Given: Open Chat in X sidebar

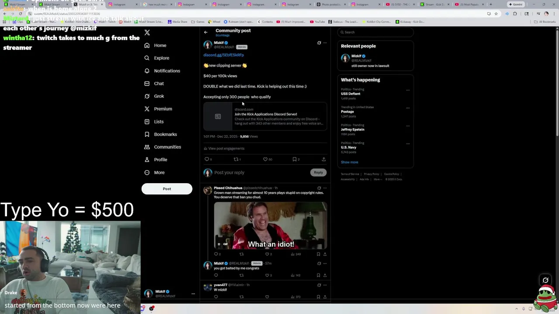Looking at the screenshot, I should tap(154, 83).
